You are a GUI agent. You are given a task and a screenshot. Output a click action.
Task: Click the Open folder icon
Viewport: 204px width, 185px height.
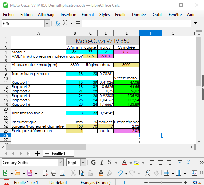(18, 173)
